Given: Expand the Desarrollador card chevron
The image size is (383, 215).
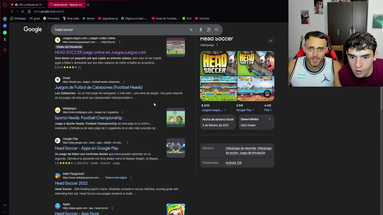Looking at the screenshot, I should coord(269,119).
